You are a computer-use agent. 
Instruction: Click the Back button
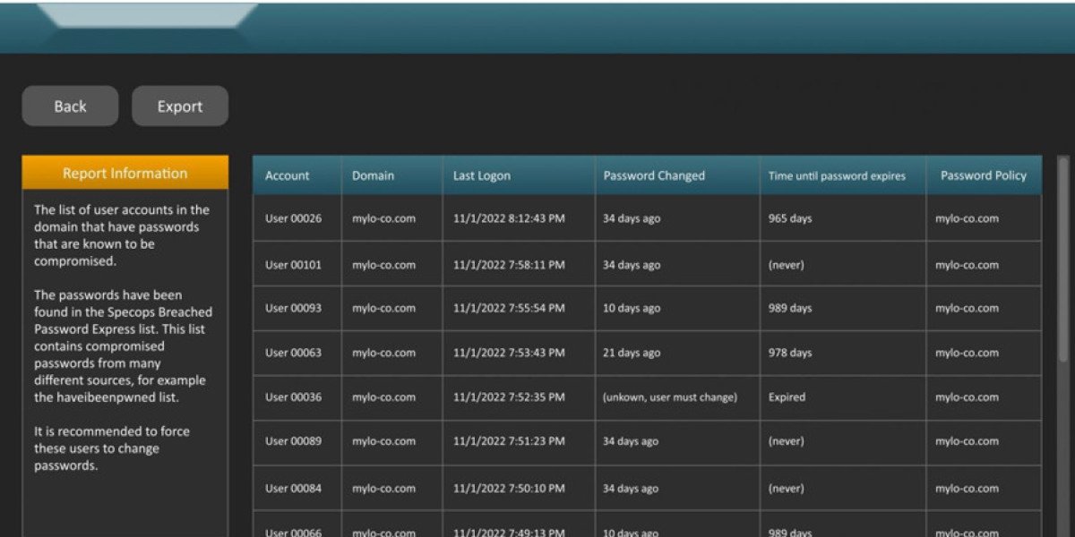pyautogui.click(x=69, y=106)
